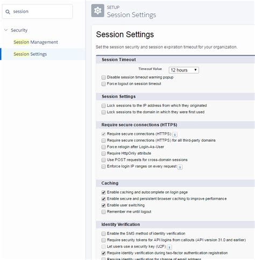
Task: Check Force logout on session timeout
Action: click(x=103, y=84)
